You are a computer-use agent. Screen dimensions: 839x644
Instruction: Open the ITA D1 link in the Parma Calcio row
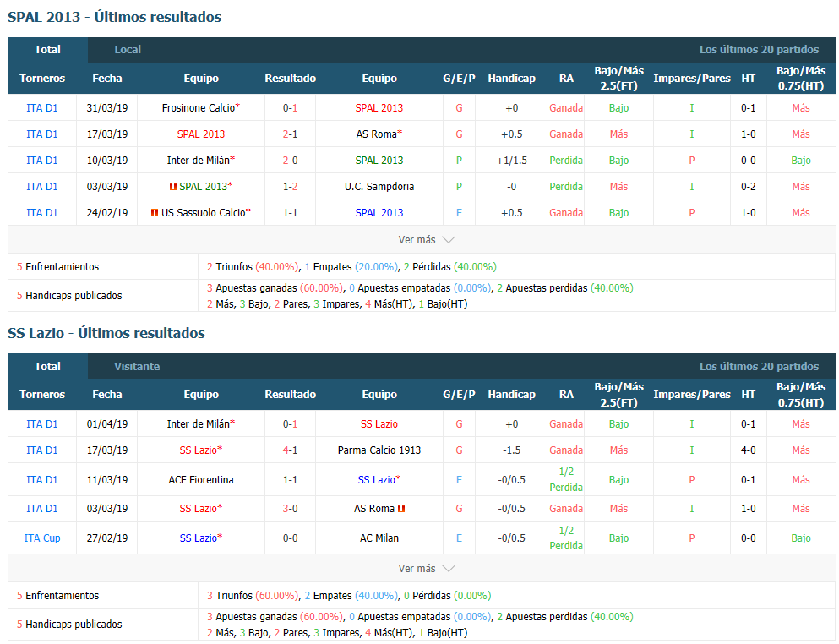coord(42,450)
